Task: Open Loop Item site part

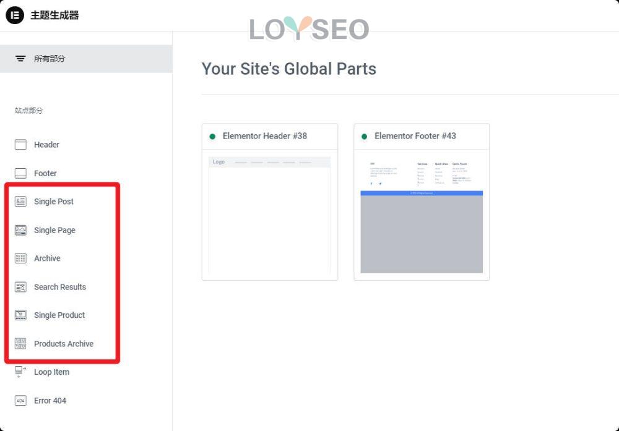Action: pos(52,372)
